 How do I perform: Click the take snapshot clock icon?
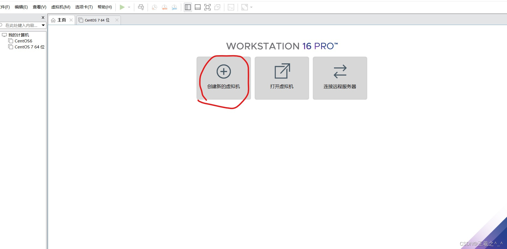click(154, 7)
